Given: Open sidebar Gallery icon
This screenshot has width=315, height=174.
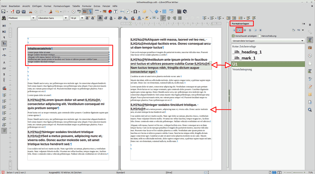Looking at the screenshot, I should [x=310, y=48].
